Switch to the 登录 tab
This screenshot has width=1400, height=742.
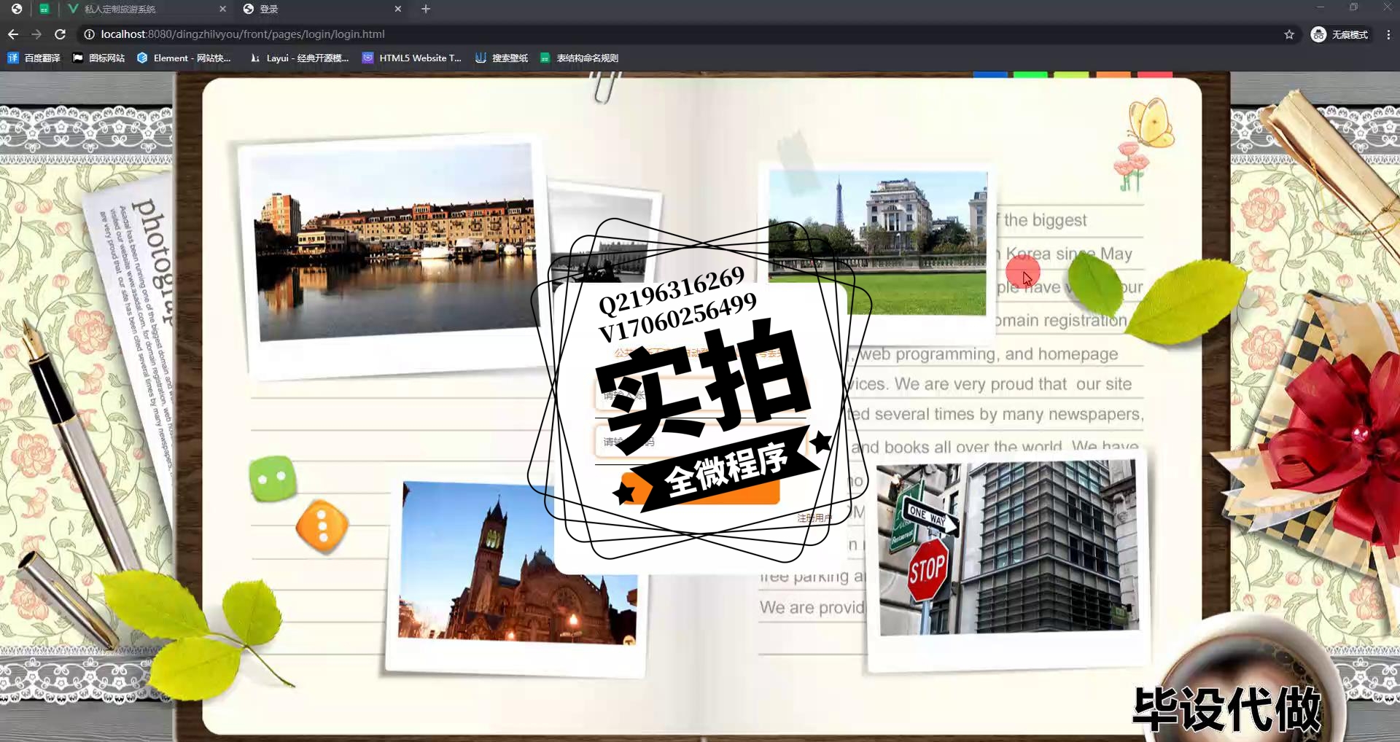pos(321,9)
